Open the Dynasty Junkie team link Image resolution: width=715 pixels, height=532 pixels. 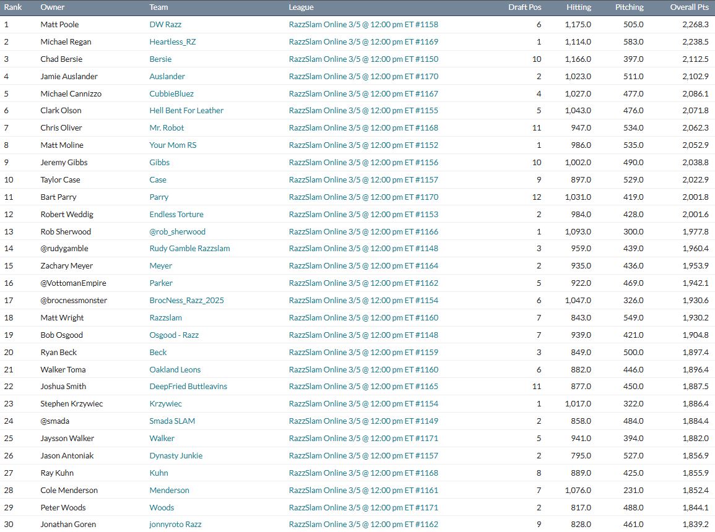[176, 456]
